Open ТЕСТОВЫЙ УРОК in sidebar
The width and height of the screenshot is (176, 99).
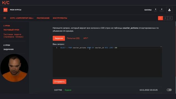pos(11,30)
